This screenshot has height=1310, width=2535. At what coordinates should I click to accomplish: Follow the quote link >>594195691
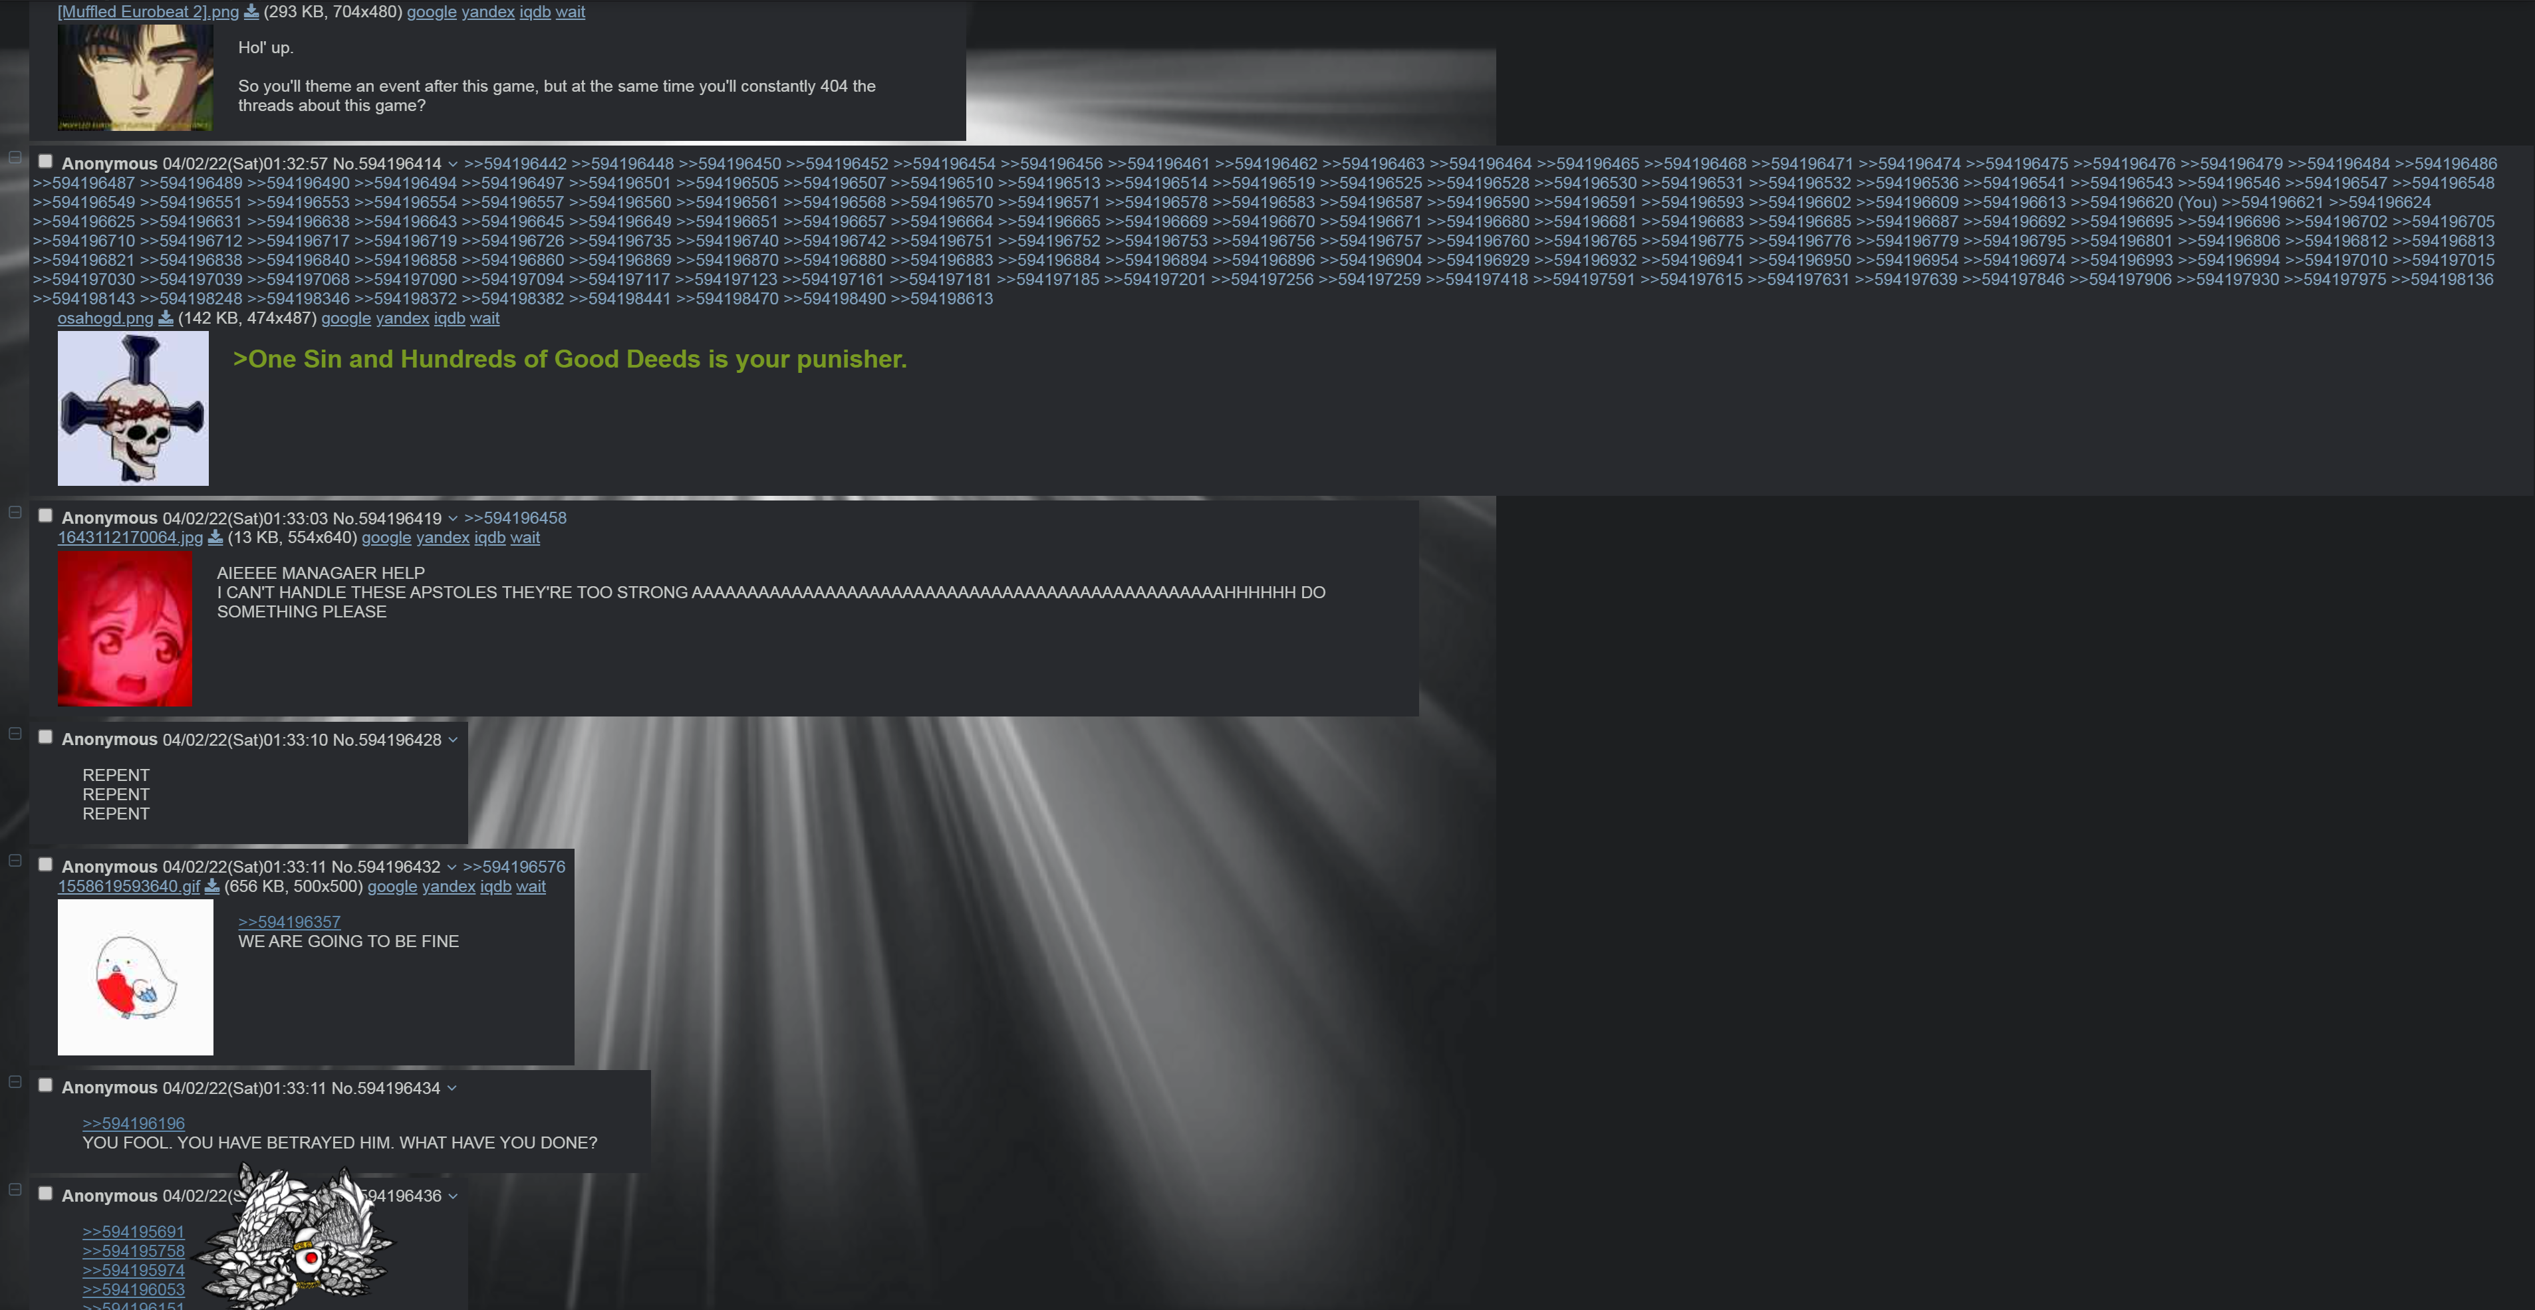[134, 1232]
